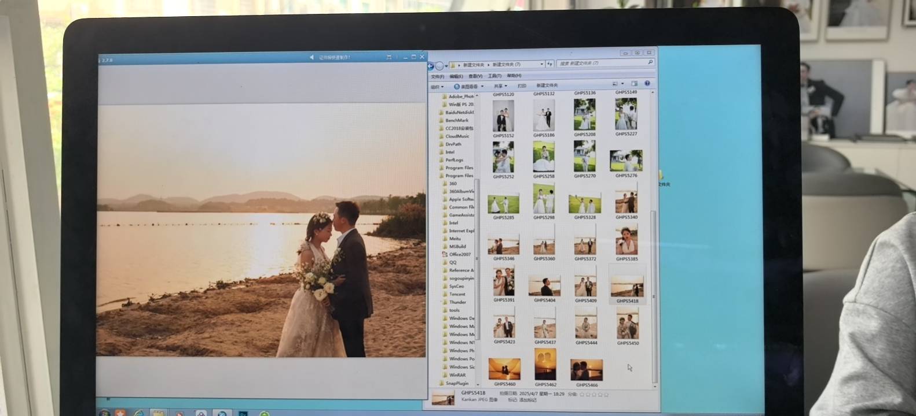Screen dimensions: 916x416
Task: Click the change view icon in toolbar
Action: click(x=615, y=84)
